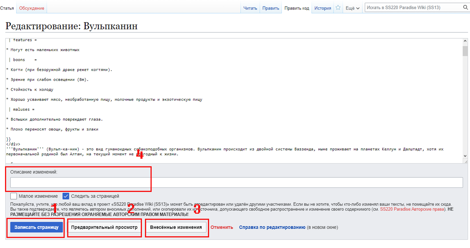
Task: Toggle the Малое изменение checkbox
Action: pos(14,196)
